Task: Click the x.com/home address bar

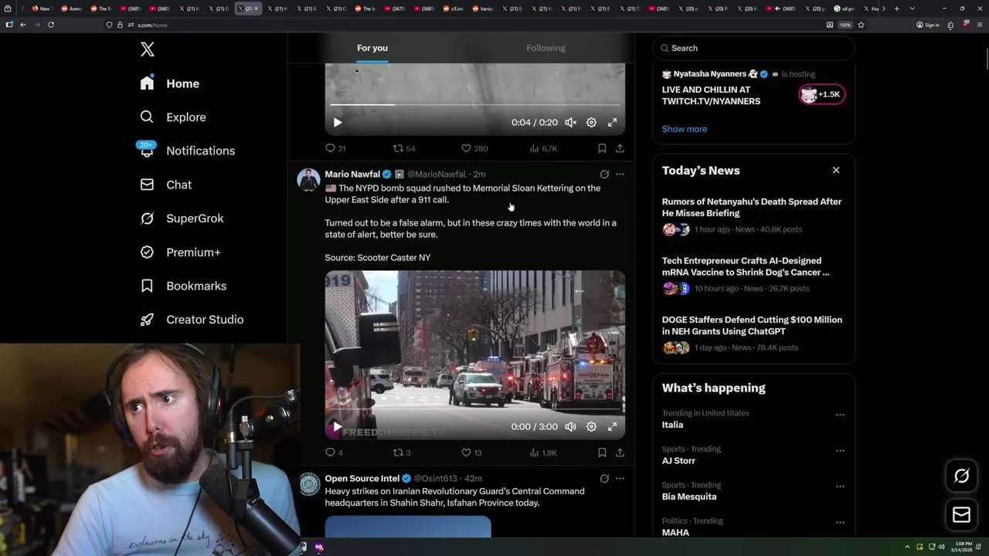Action: tap(464, 25)
